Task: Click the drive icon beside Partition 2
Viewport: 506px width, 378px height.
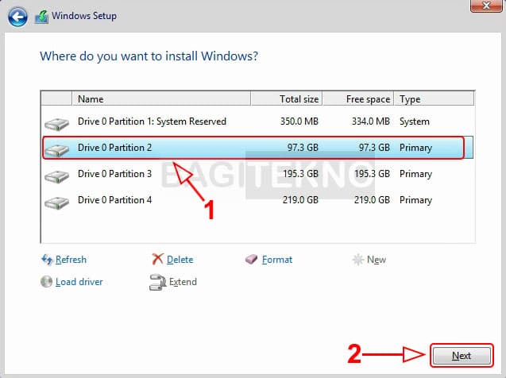Action: (57, 150)
